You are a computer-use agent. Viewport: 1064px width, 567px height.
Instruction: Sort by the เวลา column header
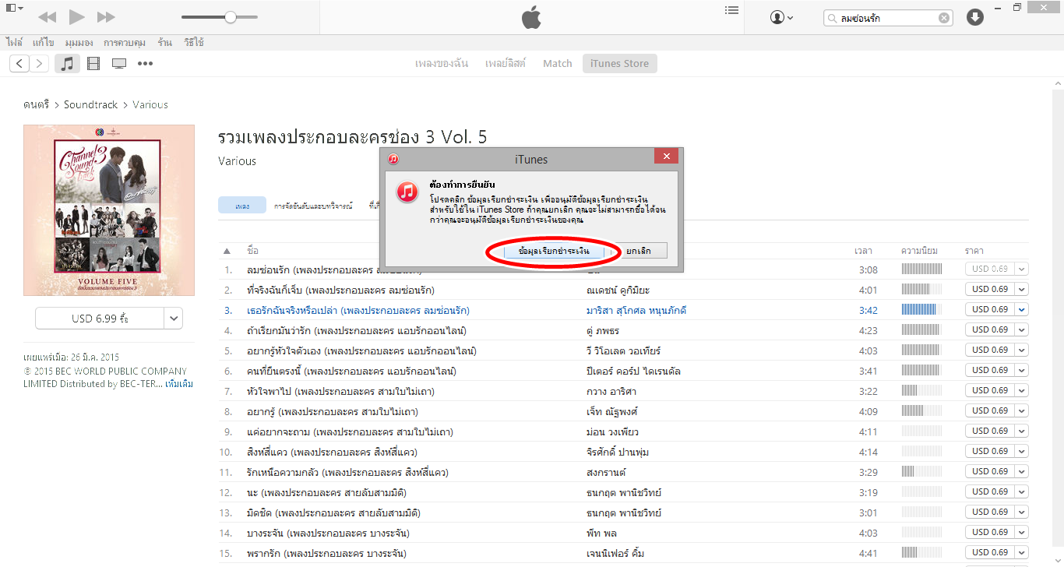(863, 251)
